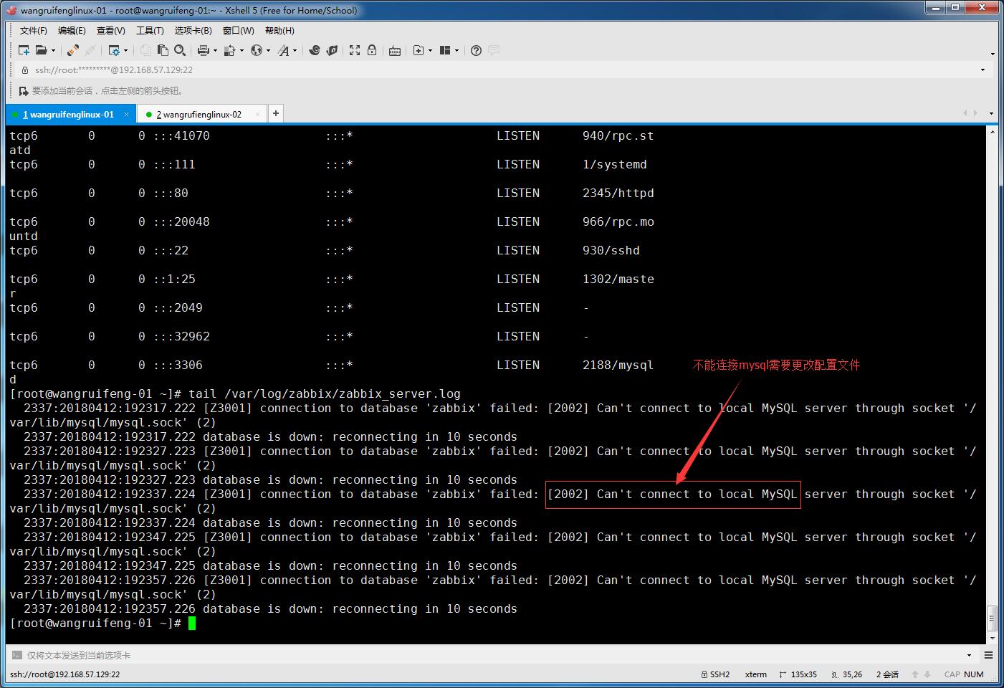Expand the tab layout dropdown arrow
This screenshot has width=1004, height=688.
456,50
